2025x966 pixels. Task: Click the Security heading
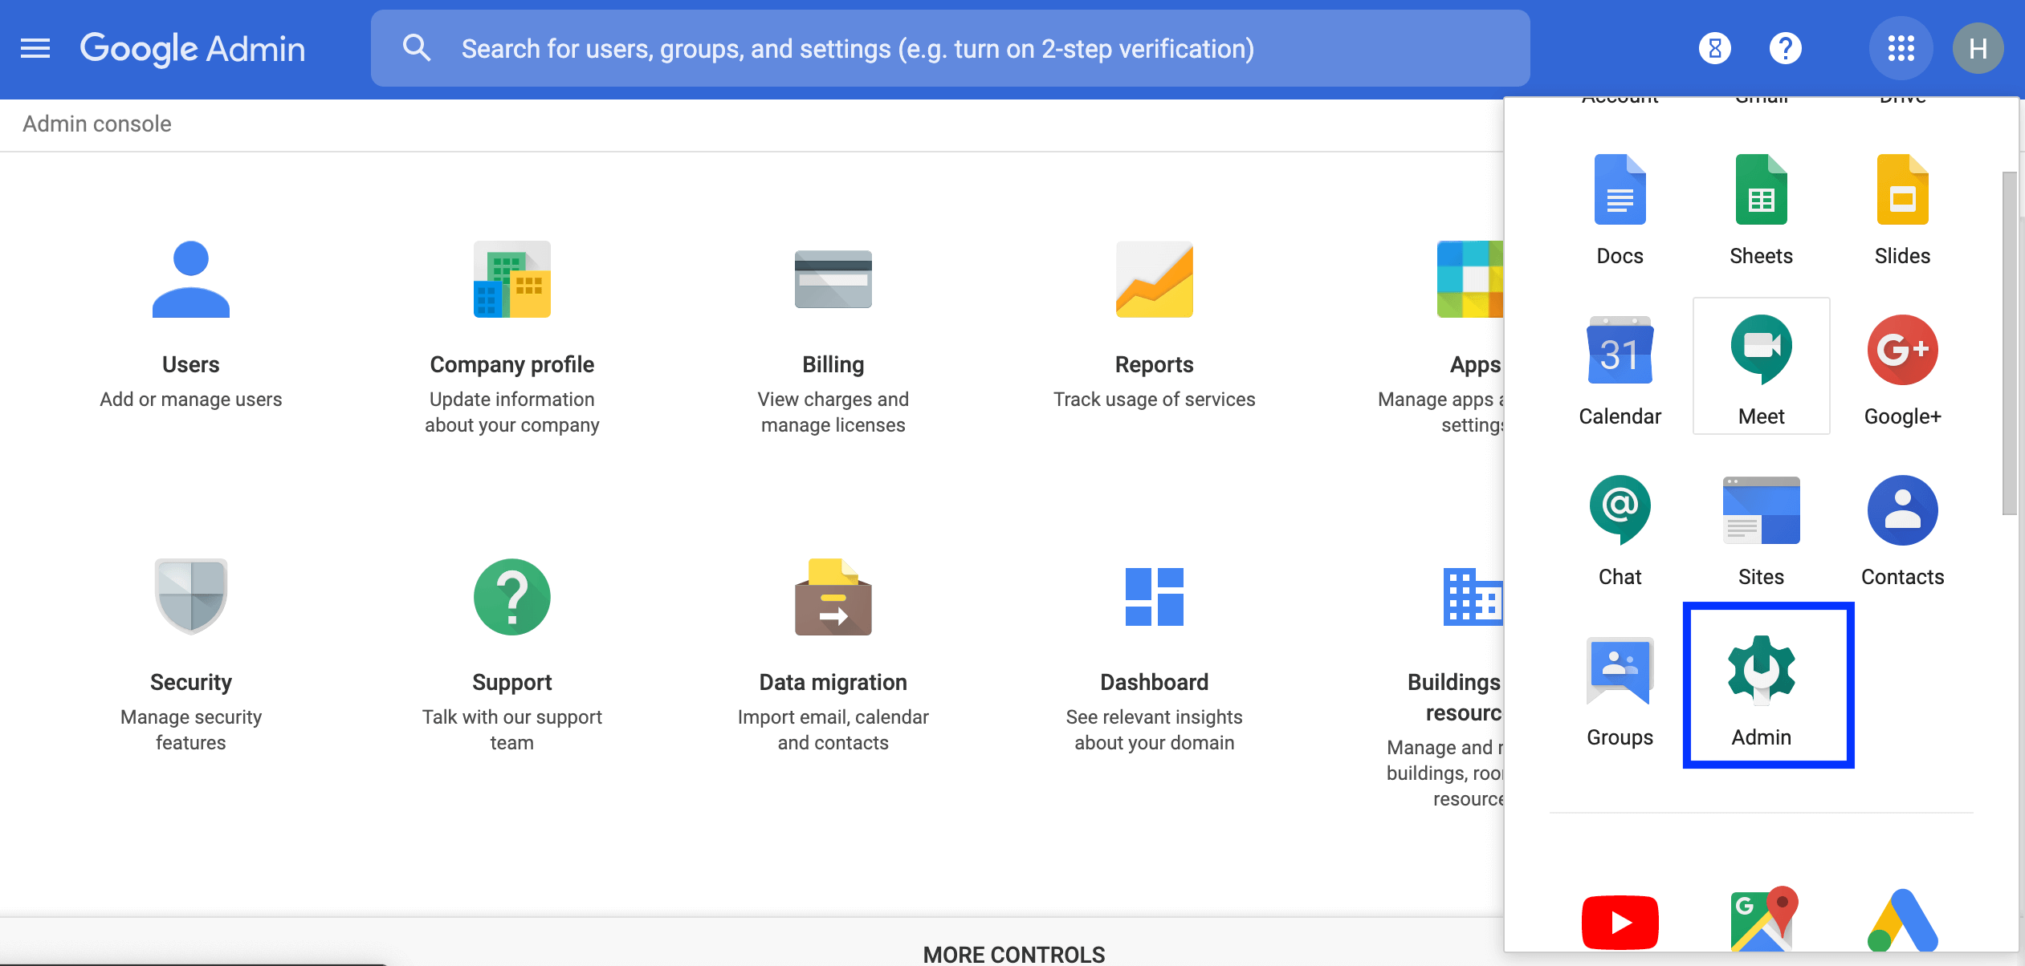(x=191, y=682)
